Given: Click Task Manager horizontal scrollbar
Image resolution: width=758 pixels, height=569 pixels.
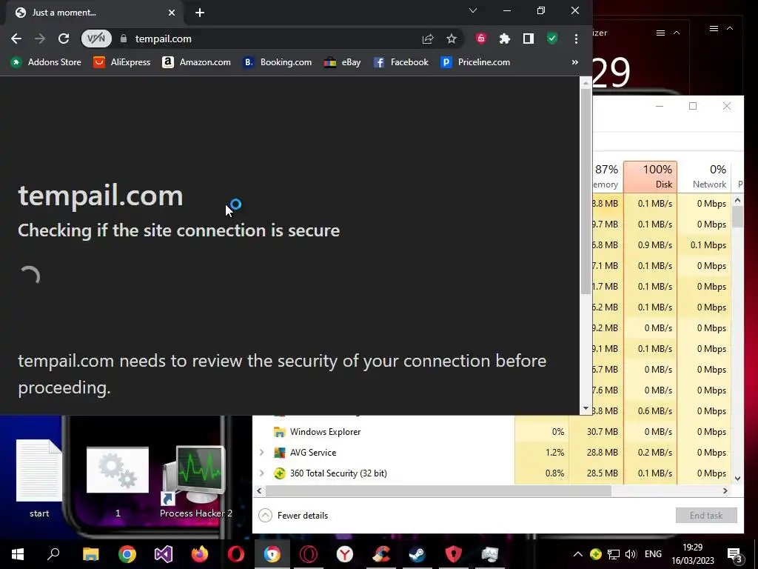Looking at the screenshot, I should pos(438,490).
